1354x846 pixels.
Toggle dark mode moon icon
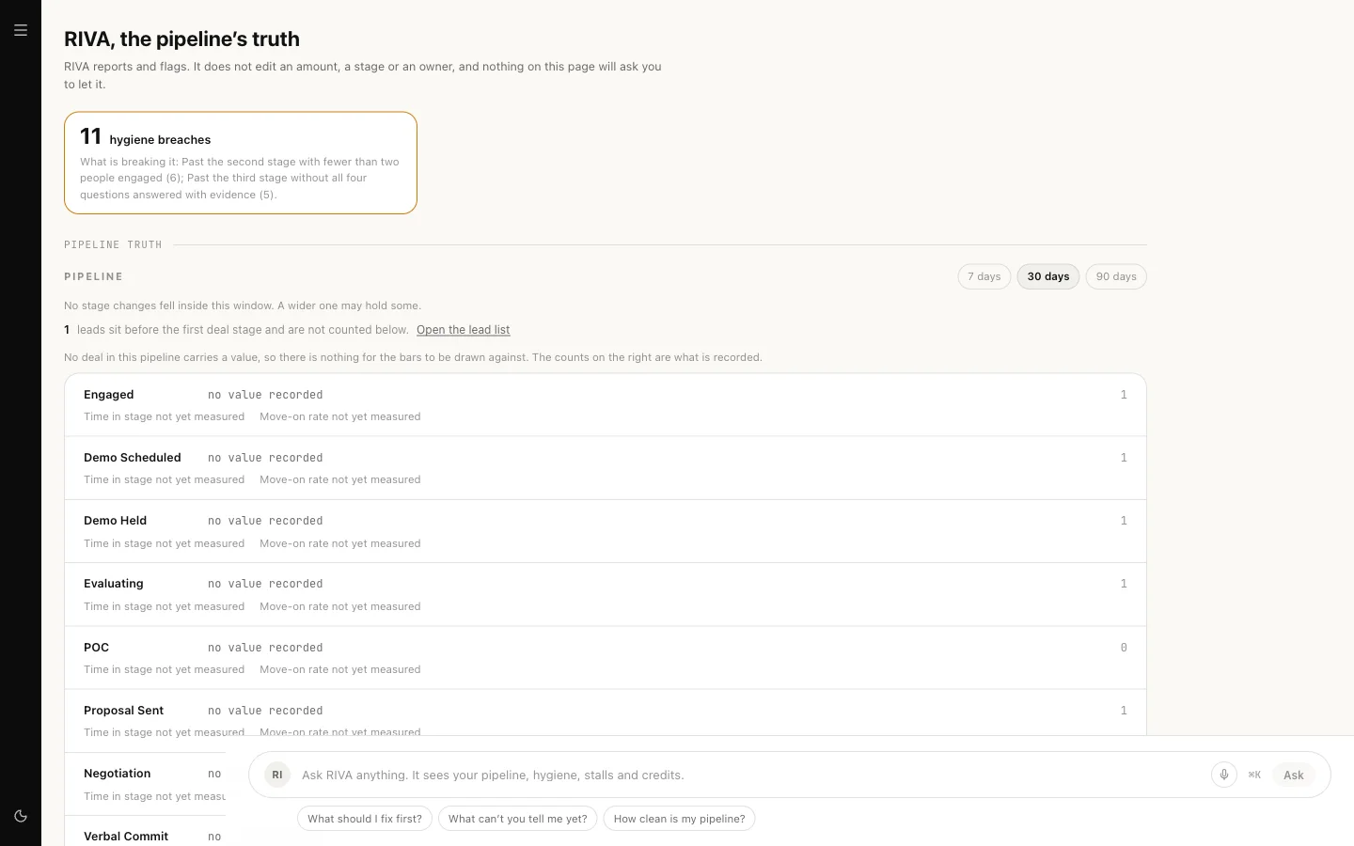tap(21, 816)
